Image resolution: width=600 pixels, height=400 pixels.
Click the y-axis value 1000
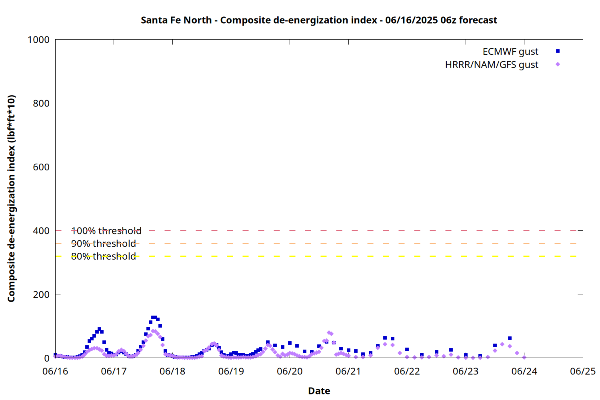point(38,40)
